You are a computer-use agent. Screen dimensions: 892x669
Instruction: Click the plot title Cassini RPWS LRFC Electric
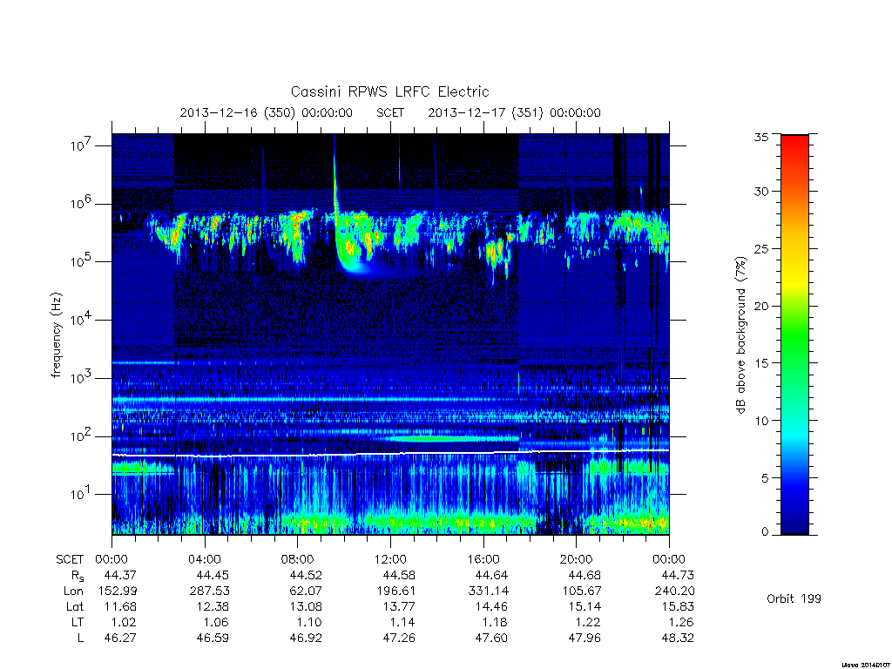coord(389,91)
